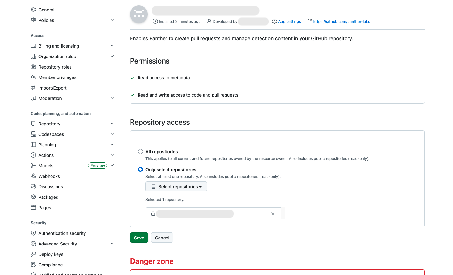Click the Packages box icon
The height and width of the screenshot is (275, 453).
tap(33, 197)
